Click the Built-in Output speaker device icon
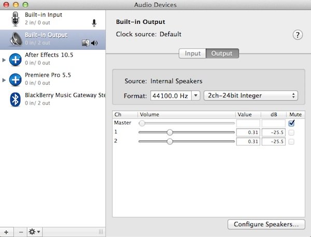Screen dimensions: 311x237 [16, 39]
